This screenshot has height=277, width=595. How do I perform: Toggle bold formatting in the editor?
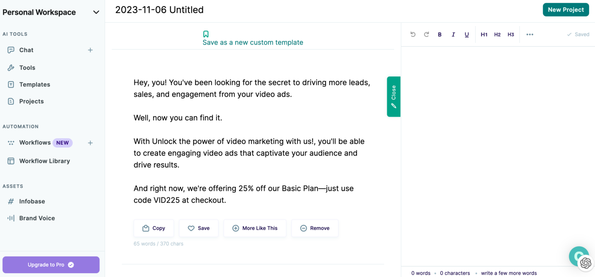(440, 34)
